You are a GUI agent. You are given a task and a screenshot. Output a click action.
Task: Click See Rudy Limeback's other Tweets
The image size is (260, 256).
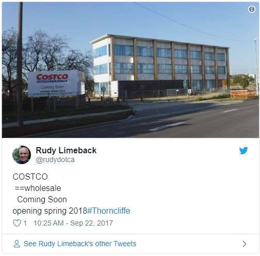coord(80,244)
